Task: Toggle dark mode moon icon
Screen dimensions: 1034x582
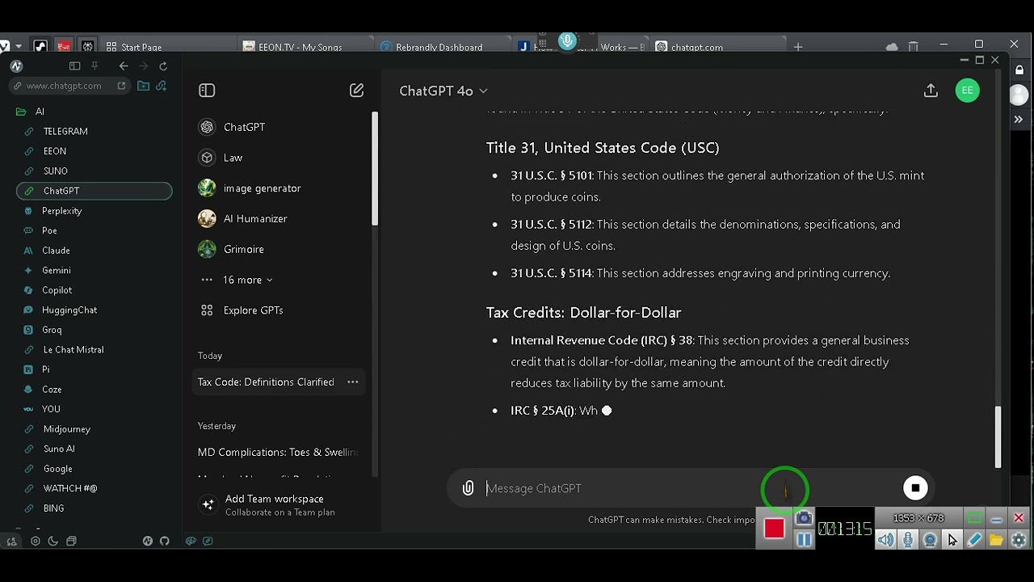Action: point(53,541)
